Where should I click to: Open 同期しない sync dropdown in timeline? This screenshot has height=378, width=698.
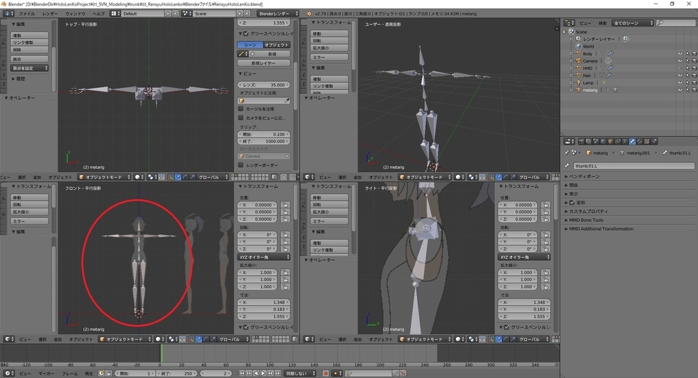(300, 373)
